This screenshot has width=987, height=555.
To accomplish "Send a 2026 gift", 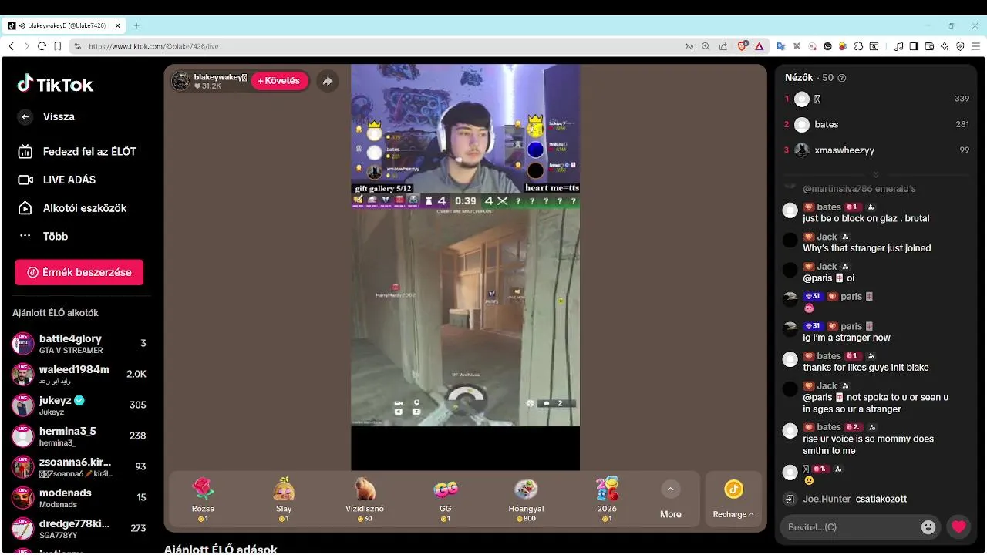I will [607, 499].
